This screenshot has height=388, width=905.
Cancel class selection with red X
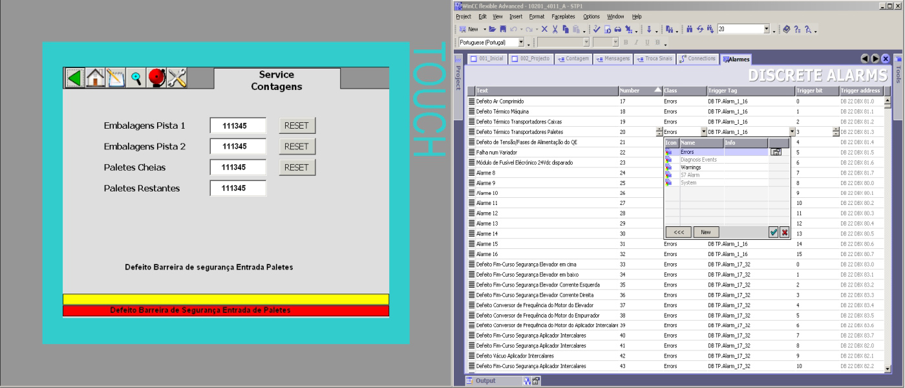784,232
